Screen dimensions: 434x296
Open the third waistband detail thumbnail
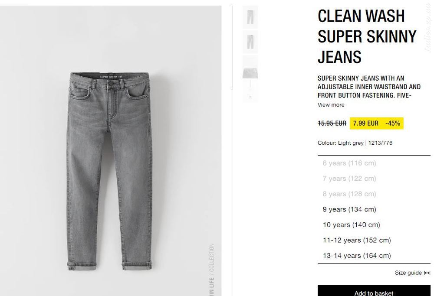tap(250, 67)
